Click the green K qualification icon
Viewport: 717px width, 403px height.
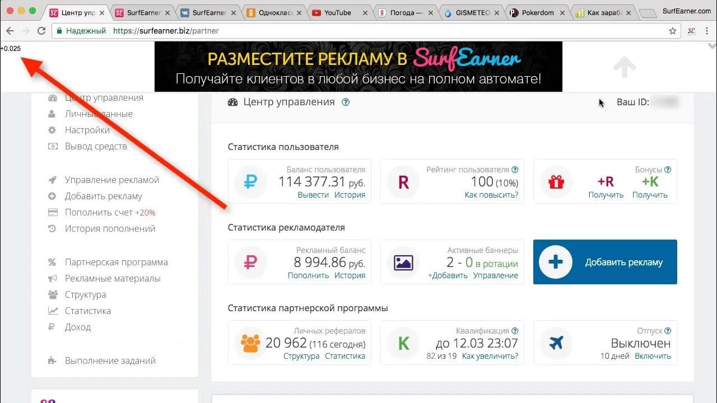[x=403, y=343]
